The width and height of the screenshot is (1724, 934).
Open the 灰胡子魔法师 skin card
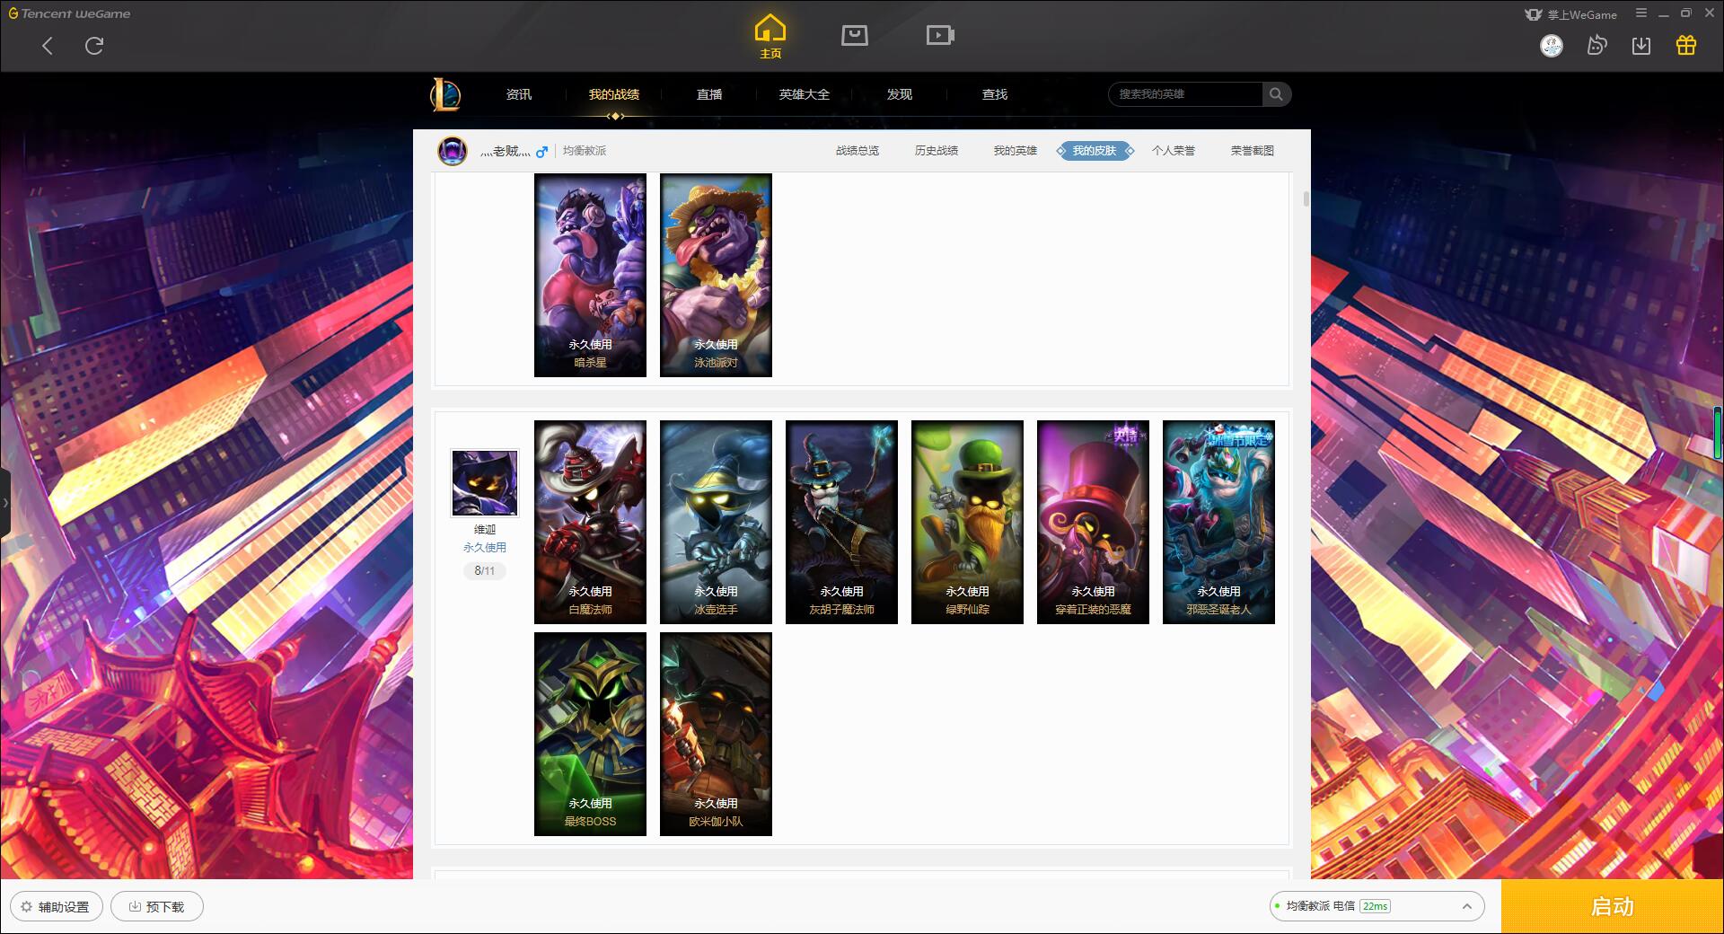[841, 522]
